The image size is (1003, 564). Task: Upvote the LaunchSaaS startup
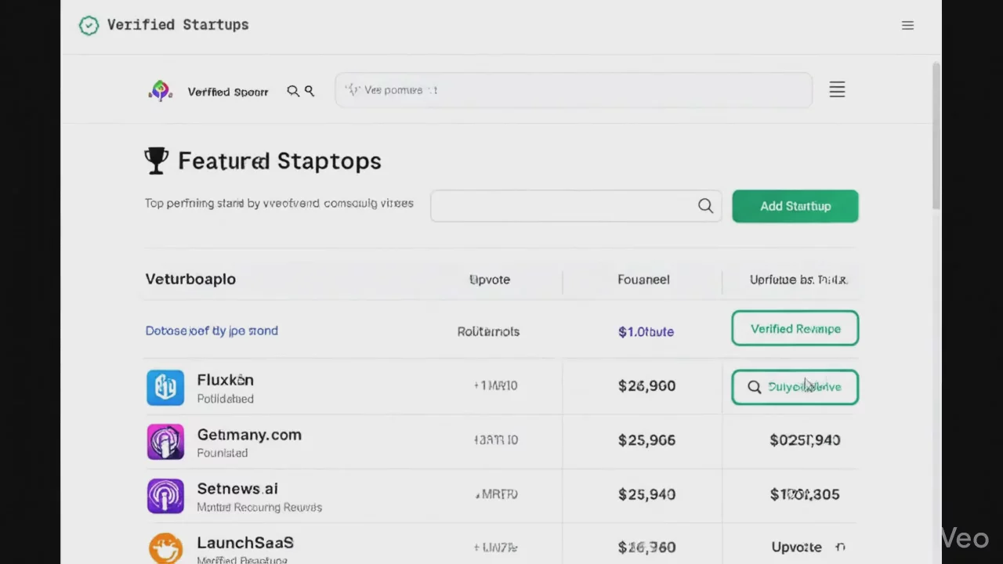[x=808, y=547]
